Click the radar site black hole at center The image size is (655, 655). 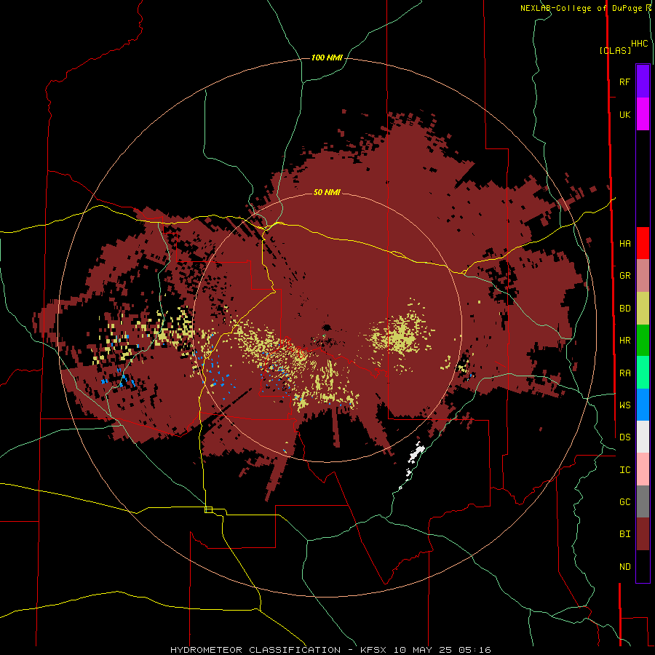326,327
